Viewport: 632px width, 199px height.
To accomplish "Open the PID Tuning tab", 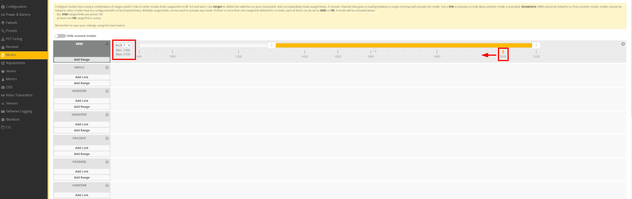I will (14, 39).
